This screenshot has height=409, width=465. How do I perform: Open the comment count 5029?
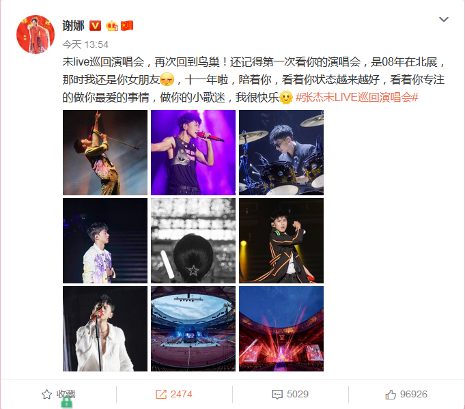point(298,394)
